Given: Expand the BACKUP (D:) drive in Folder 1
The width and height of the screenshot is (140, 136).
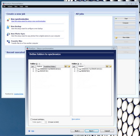Looking at the screenshot, I should pos(33,71).
